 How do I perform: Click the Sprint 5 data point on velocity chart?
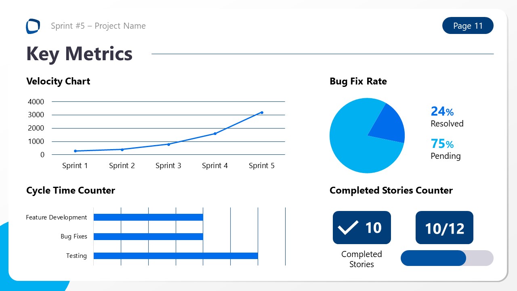tap(261, 113)
